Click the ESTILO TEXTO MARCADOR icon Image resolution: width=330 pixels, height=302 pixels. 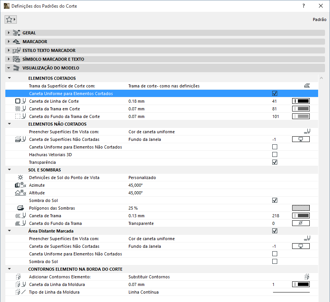(16, 50)
